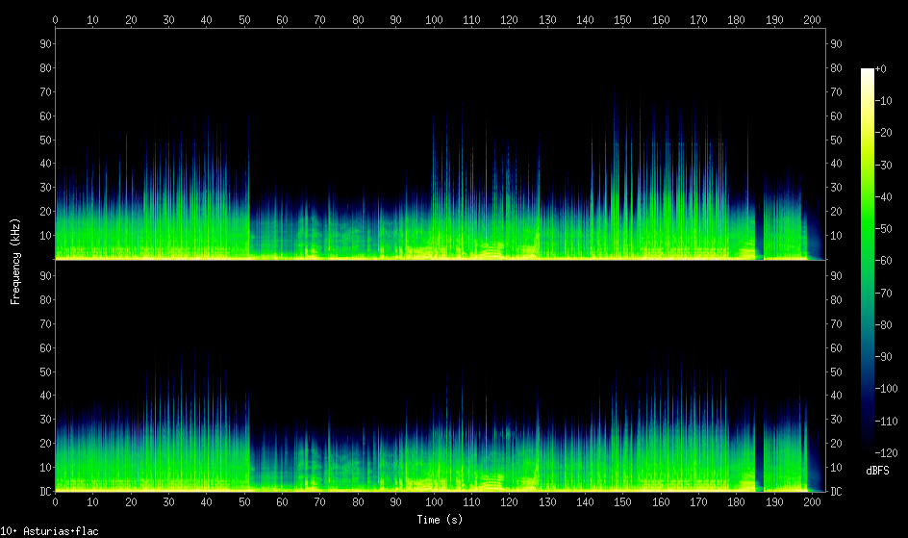
Task: Click the '-50' color scale label
Action: pos(883,229)
